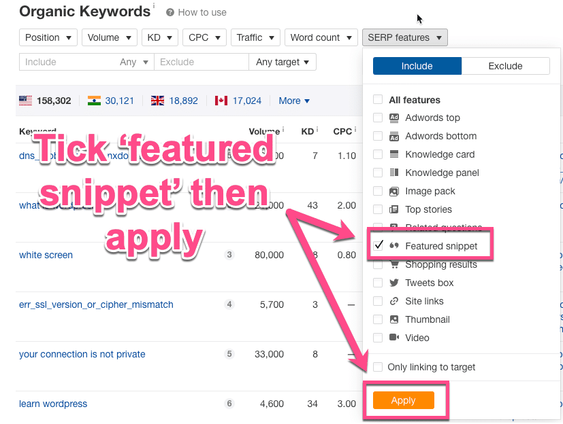563x424 pixels.
Task: Expand the More countries dropdown
Action: pyautogui.click(x=293, y=100)
